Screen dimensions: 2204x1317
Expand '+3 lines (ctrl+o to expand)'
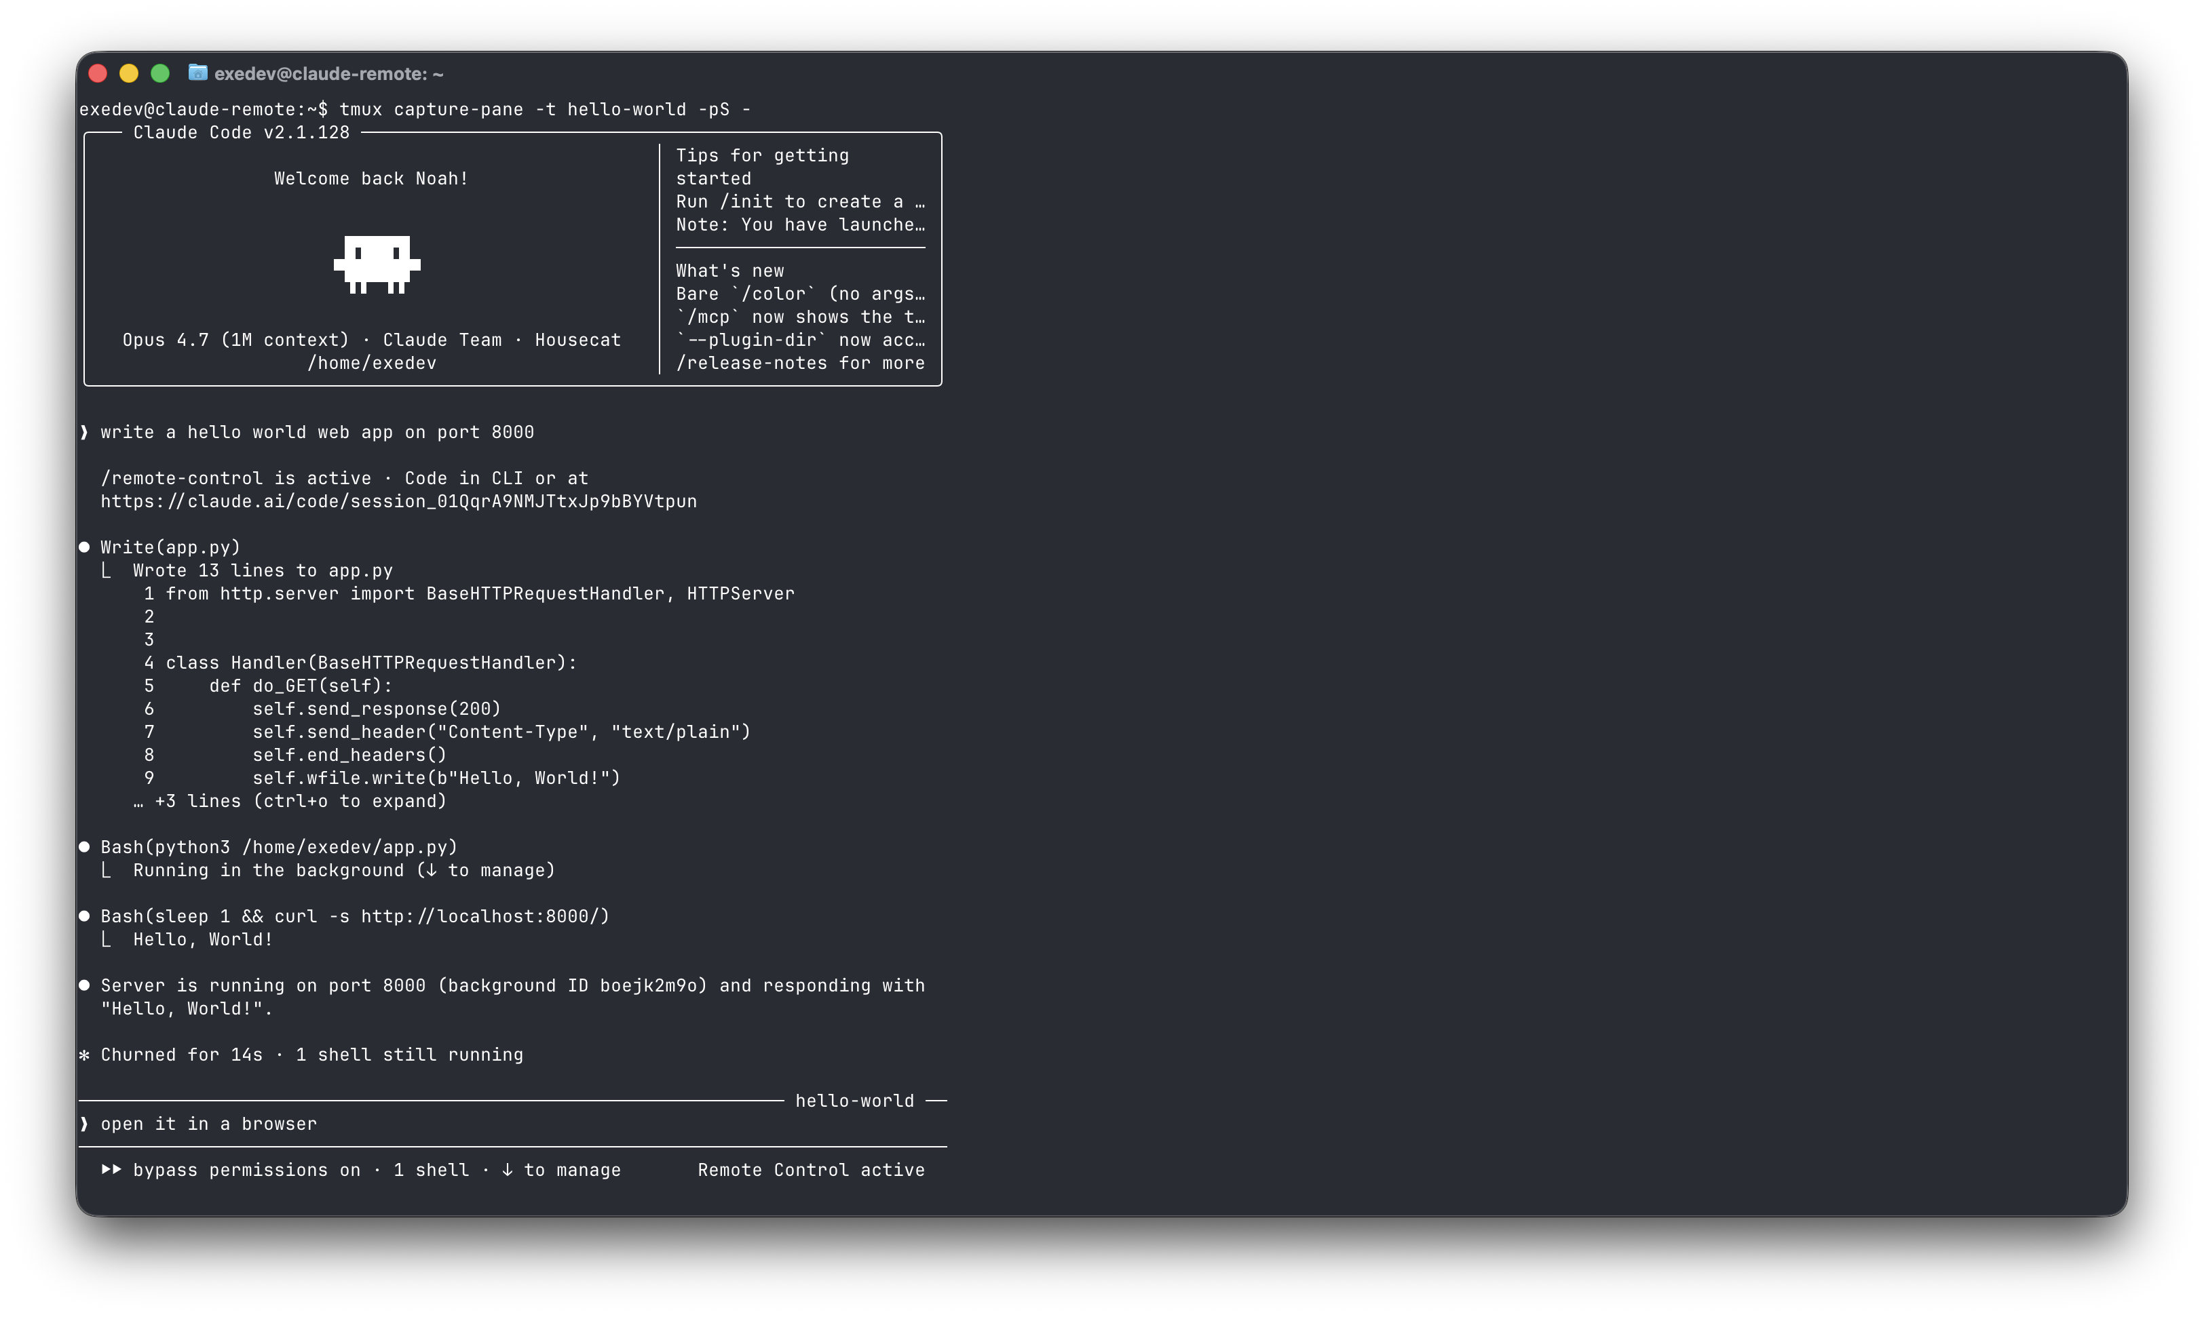point(290,802)
